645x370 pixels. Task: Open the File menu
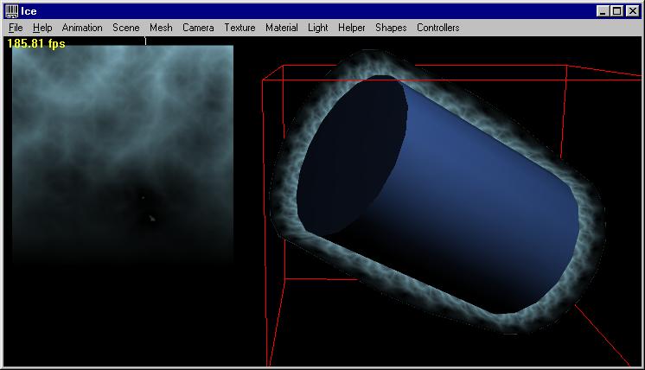[x=16, y=28]
